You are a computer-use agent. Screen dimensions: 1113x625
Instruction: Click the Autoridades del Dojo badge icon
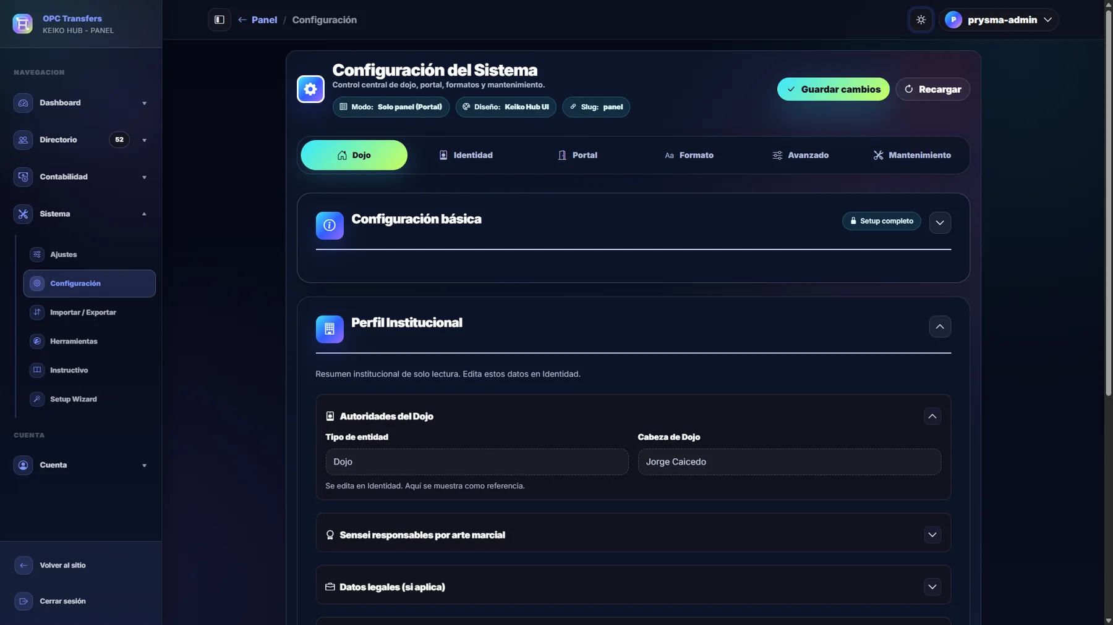[x=330, y=417]
